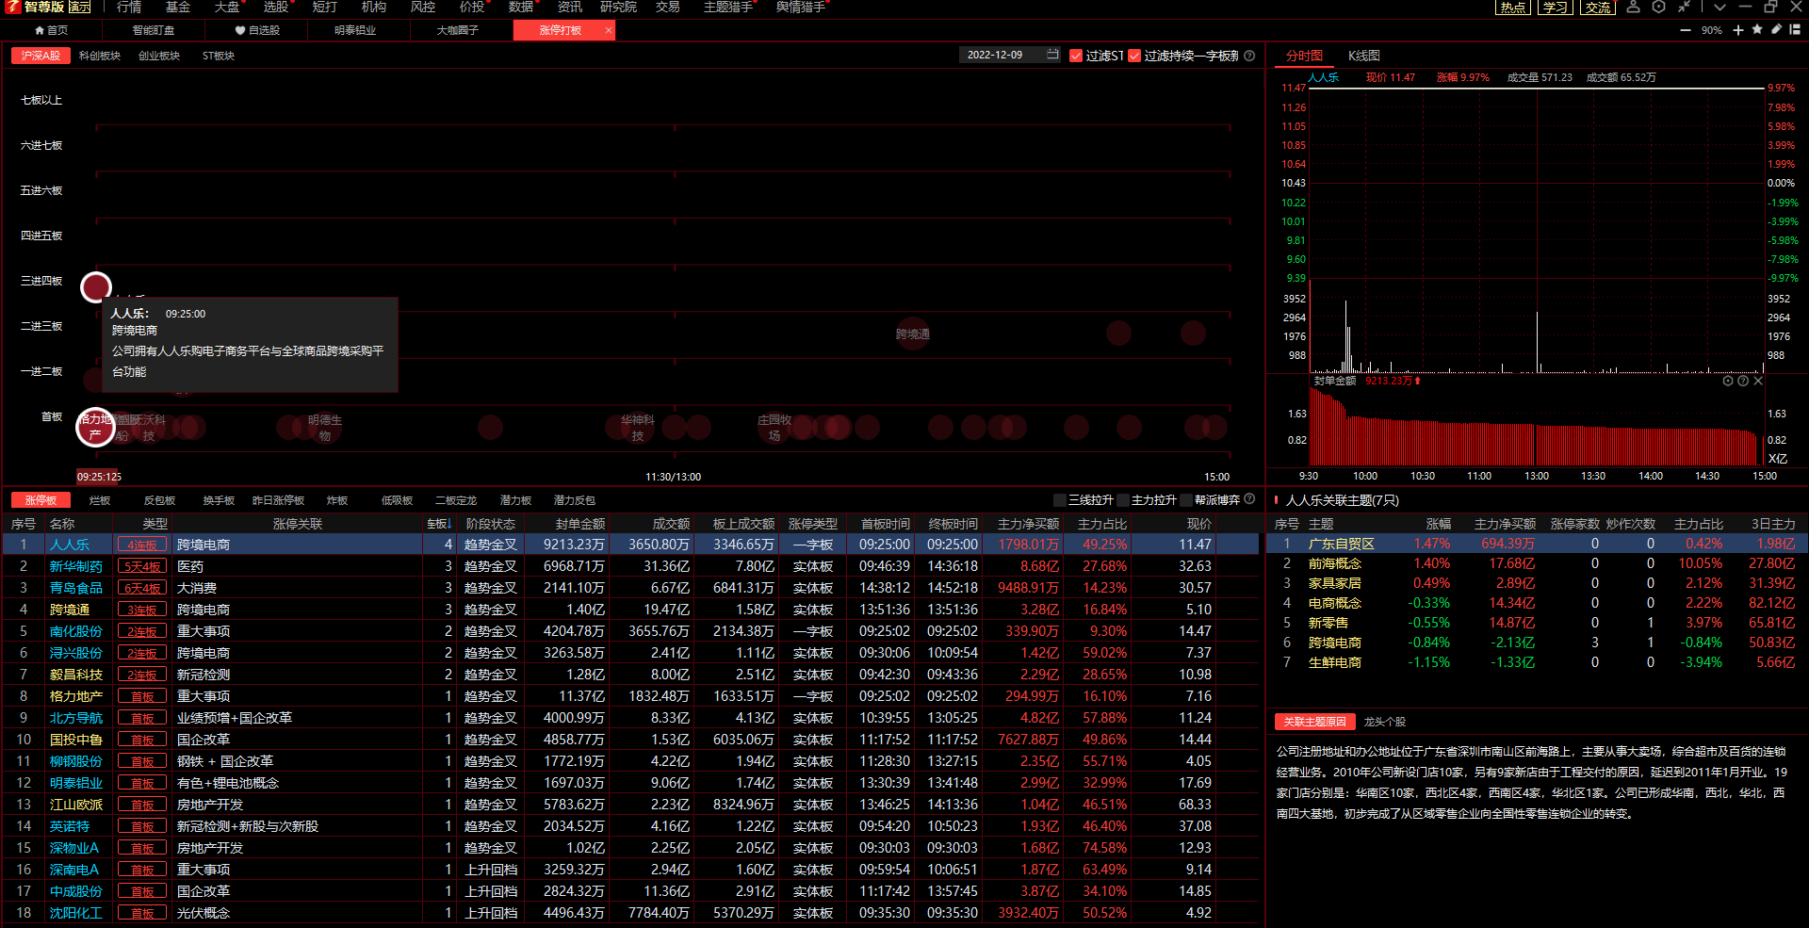Switch to the K线图 tab

click(1363, 56)
